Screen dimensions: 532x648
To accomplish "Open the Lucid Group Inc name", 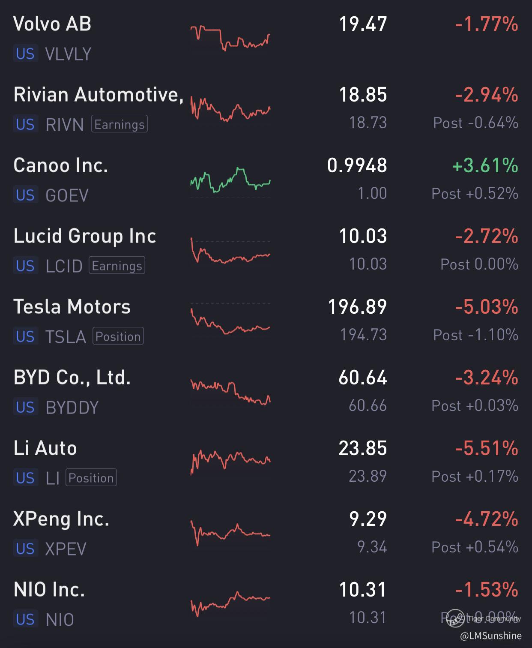I will (85, 236).
